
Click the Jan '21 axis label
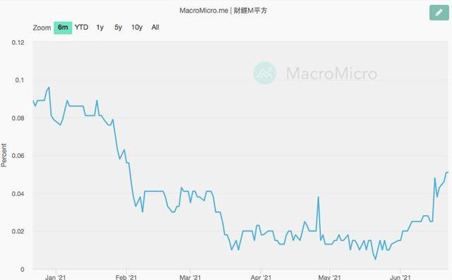(55, 277)
